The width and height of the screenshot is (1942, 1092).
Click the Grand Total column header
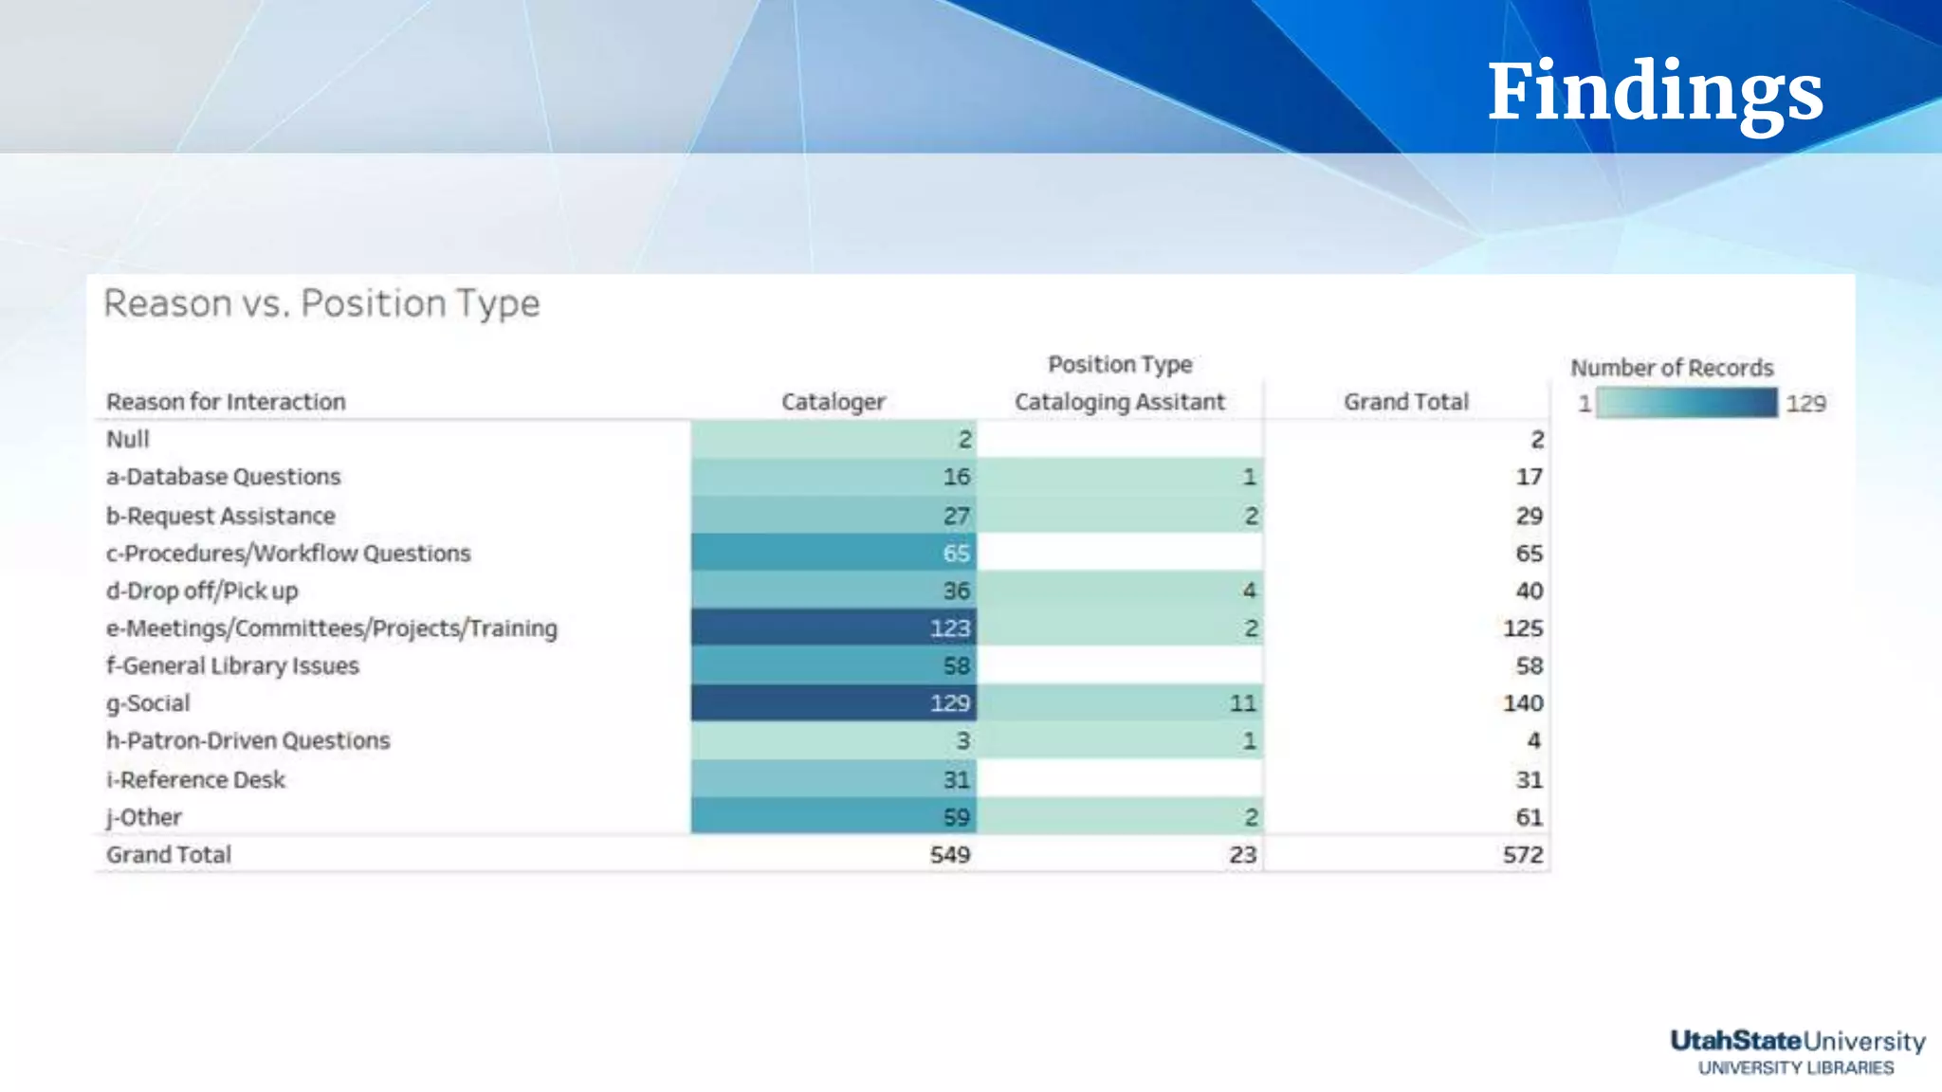(1405, 402)
